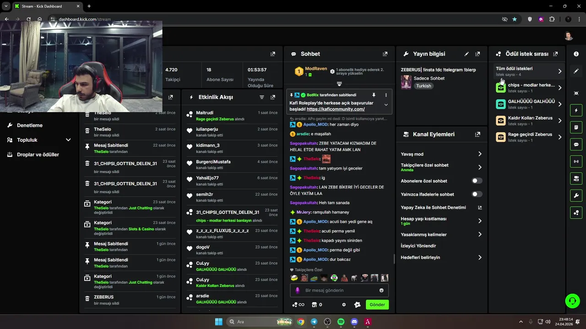Open Kaldır Kolları Zeberus reward requests

pos(528,121)
